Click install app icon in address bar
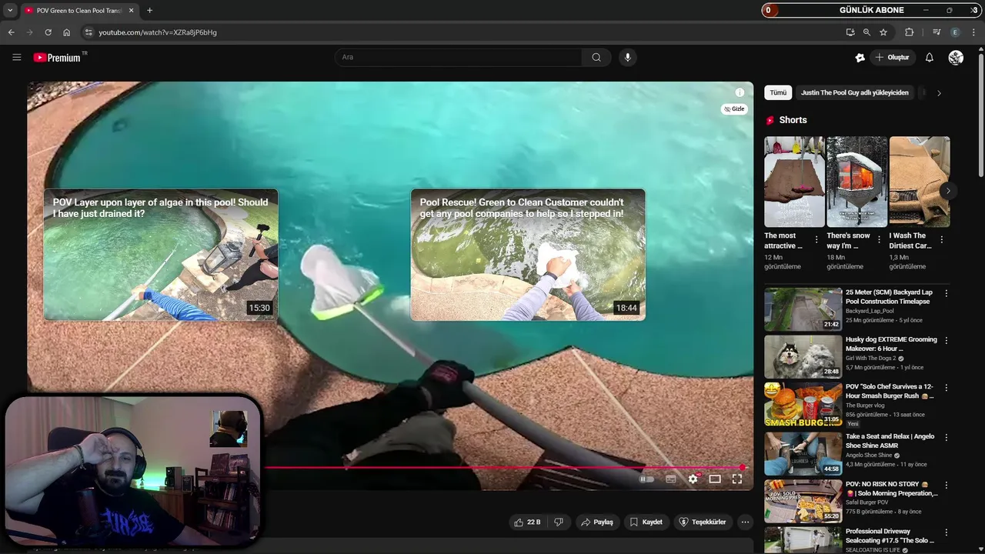 pyautogui.click(x=850, y=32)
